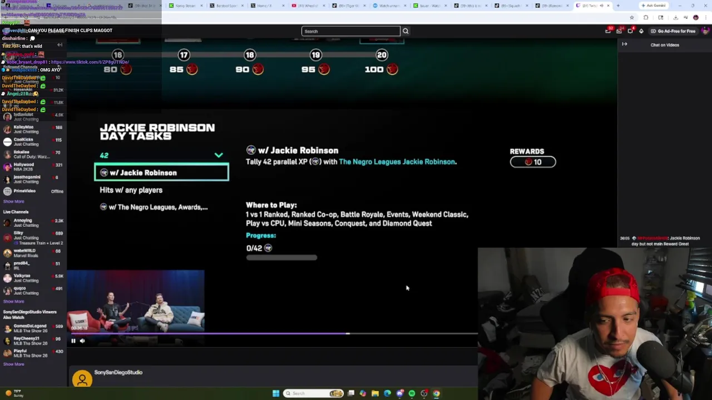Image resolution: width=712 pixels, height=400 pixels.
Task: Select reward level 18 marker
Action: point(250,55)
